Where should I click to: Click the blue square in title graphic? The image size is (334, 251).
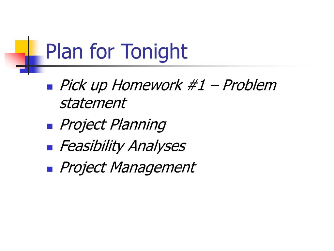32,64
